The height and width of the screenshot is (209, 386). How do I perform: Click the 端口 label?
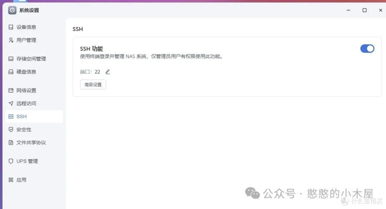coord(86,72)
